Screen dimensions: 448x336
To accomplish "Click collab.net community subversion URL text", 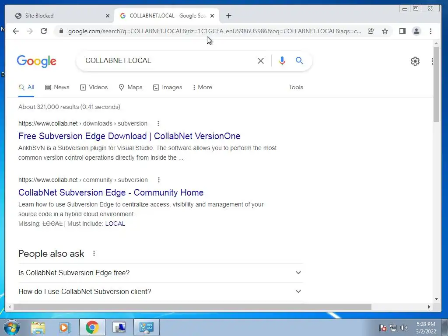I will [x=83, y=180].
